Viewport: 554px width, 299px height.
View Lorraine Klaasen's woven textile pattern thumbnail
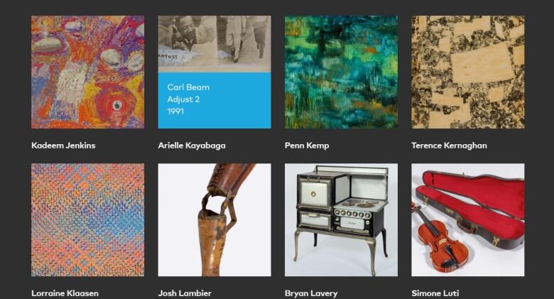(x=87, y=219)
